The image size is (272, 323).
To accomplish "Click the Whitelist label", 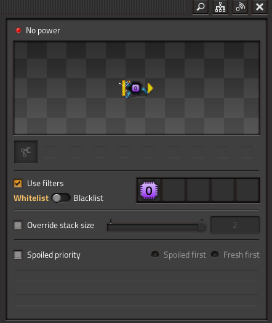I will (31, 198).
